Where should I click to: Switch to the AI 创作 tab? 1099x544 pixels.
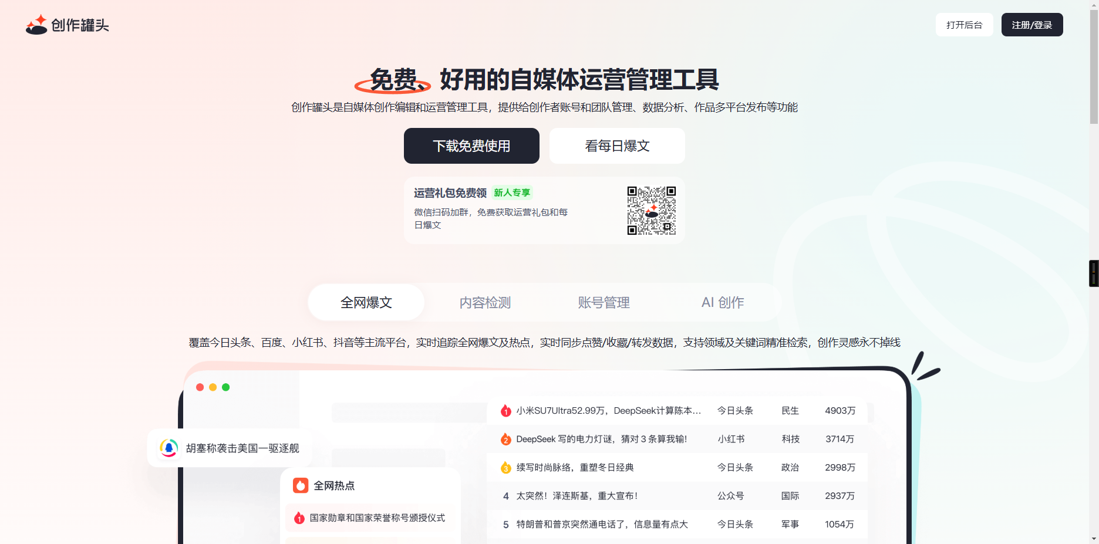(723, 302)
